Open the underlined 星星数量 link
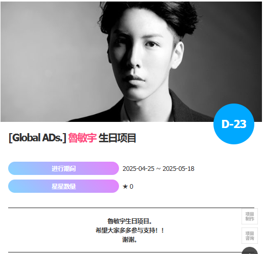This screenshot has width=264, height=254. pos(64,187)
